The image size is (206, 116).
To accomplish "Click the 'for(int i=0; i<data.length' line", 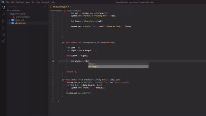I will [84, 85].
